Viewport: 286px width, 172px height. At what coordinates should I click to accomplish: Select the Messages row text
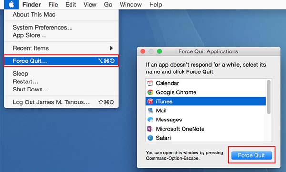169,120
